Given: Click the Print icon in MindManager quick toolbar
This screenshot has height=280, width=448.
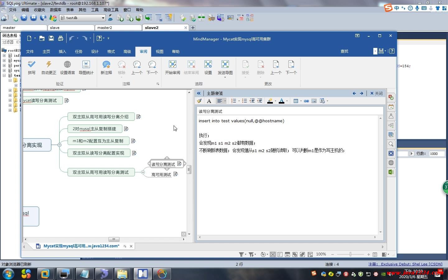Looking at the screenshot, I should click(61, 38).
